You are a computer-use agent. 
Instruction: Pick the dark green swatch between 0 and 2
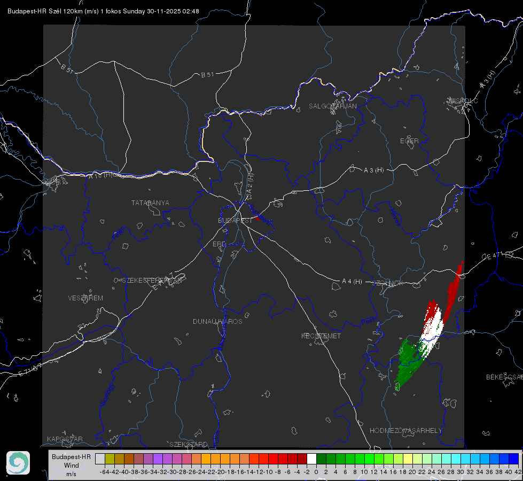click(321, 459)
